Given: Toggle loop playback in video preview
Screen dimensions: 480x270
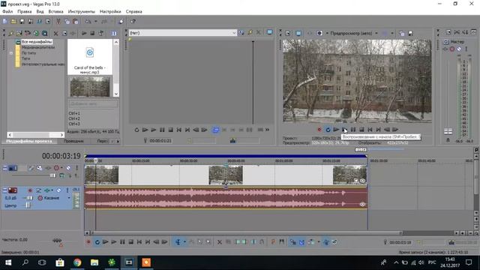Looking at the screenshot, I should point(328,130).
